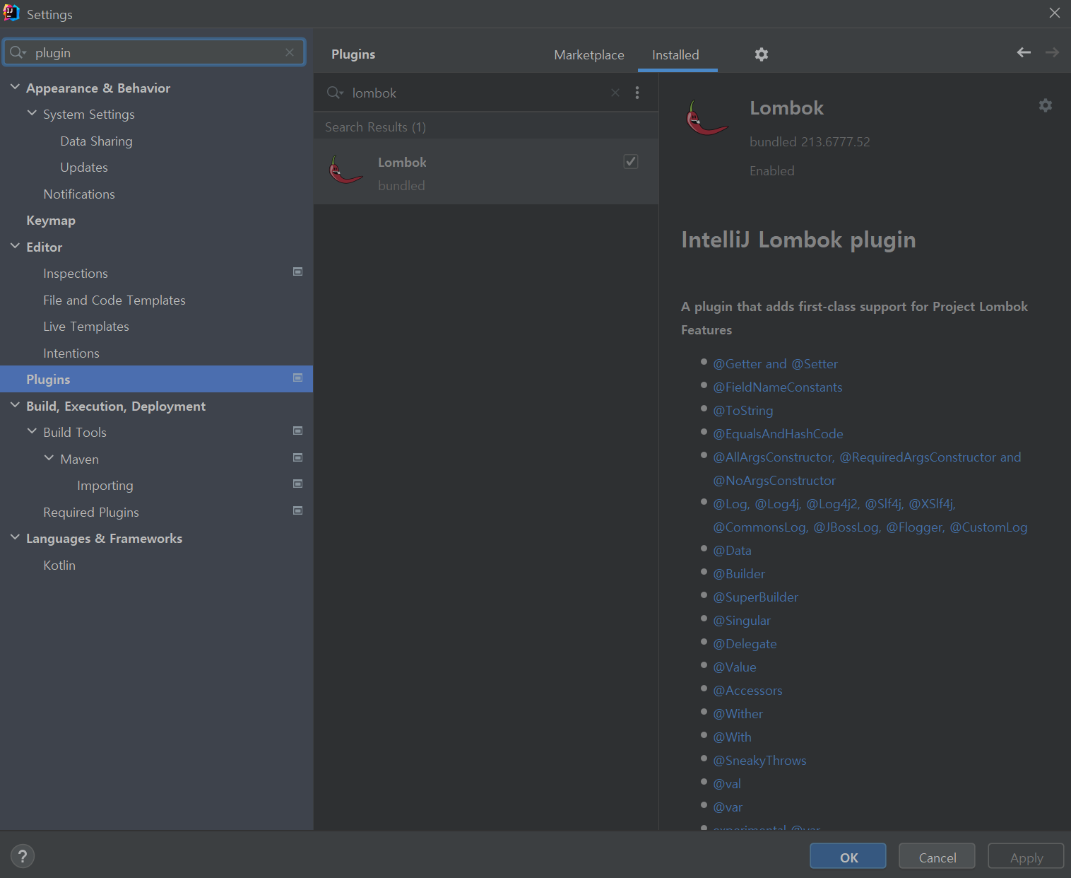Click the large Lombok chili logo

[x=706, y=118]
